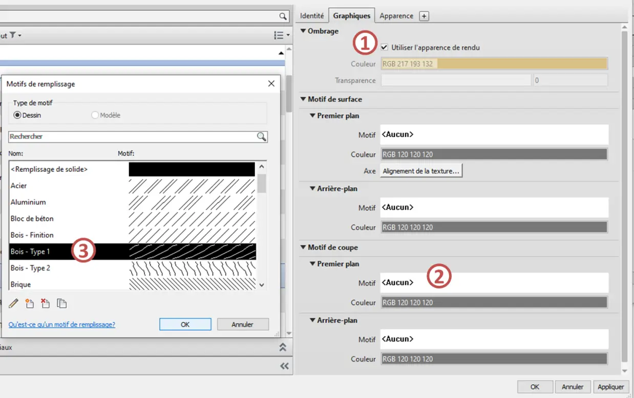Collapse Arrière-plan under Motif de surface
Screen dimensions: 634x398
[312, 189]
